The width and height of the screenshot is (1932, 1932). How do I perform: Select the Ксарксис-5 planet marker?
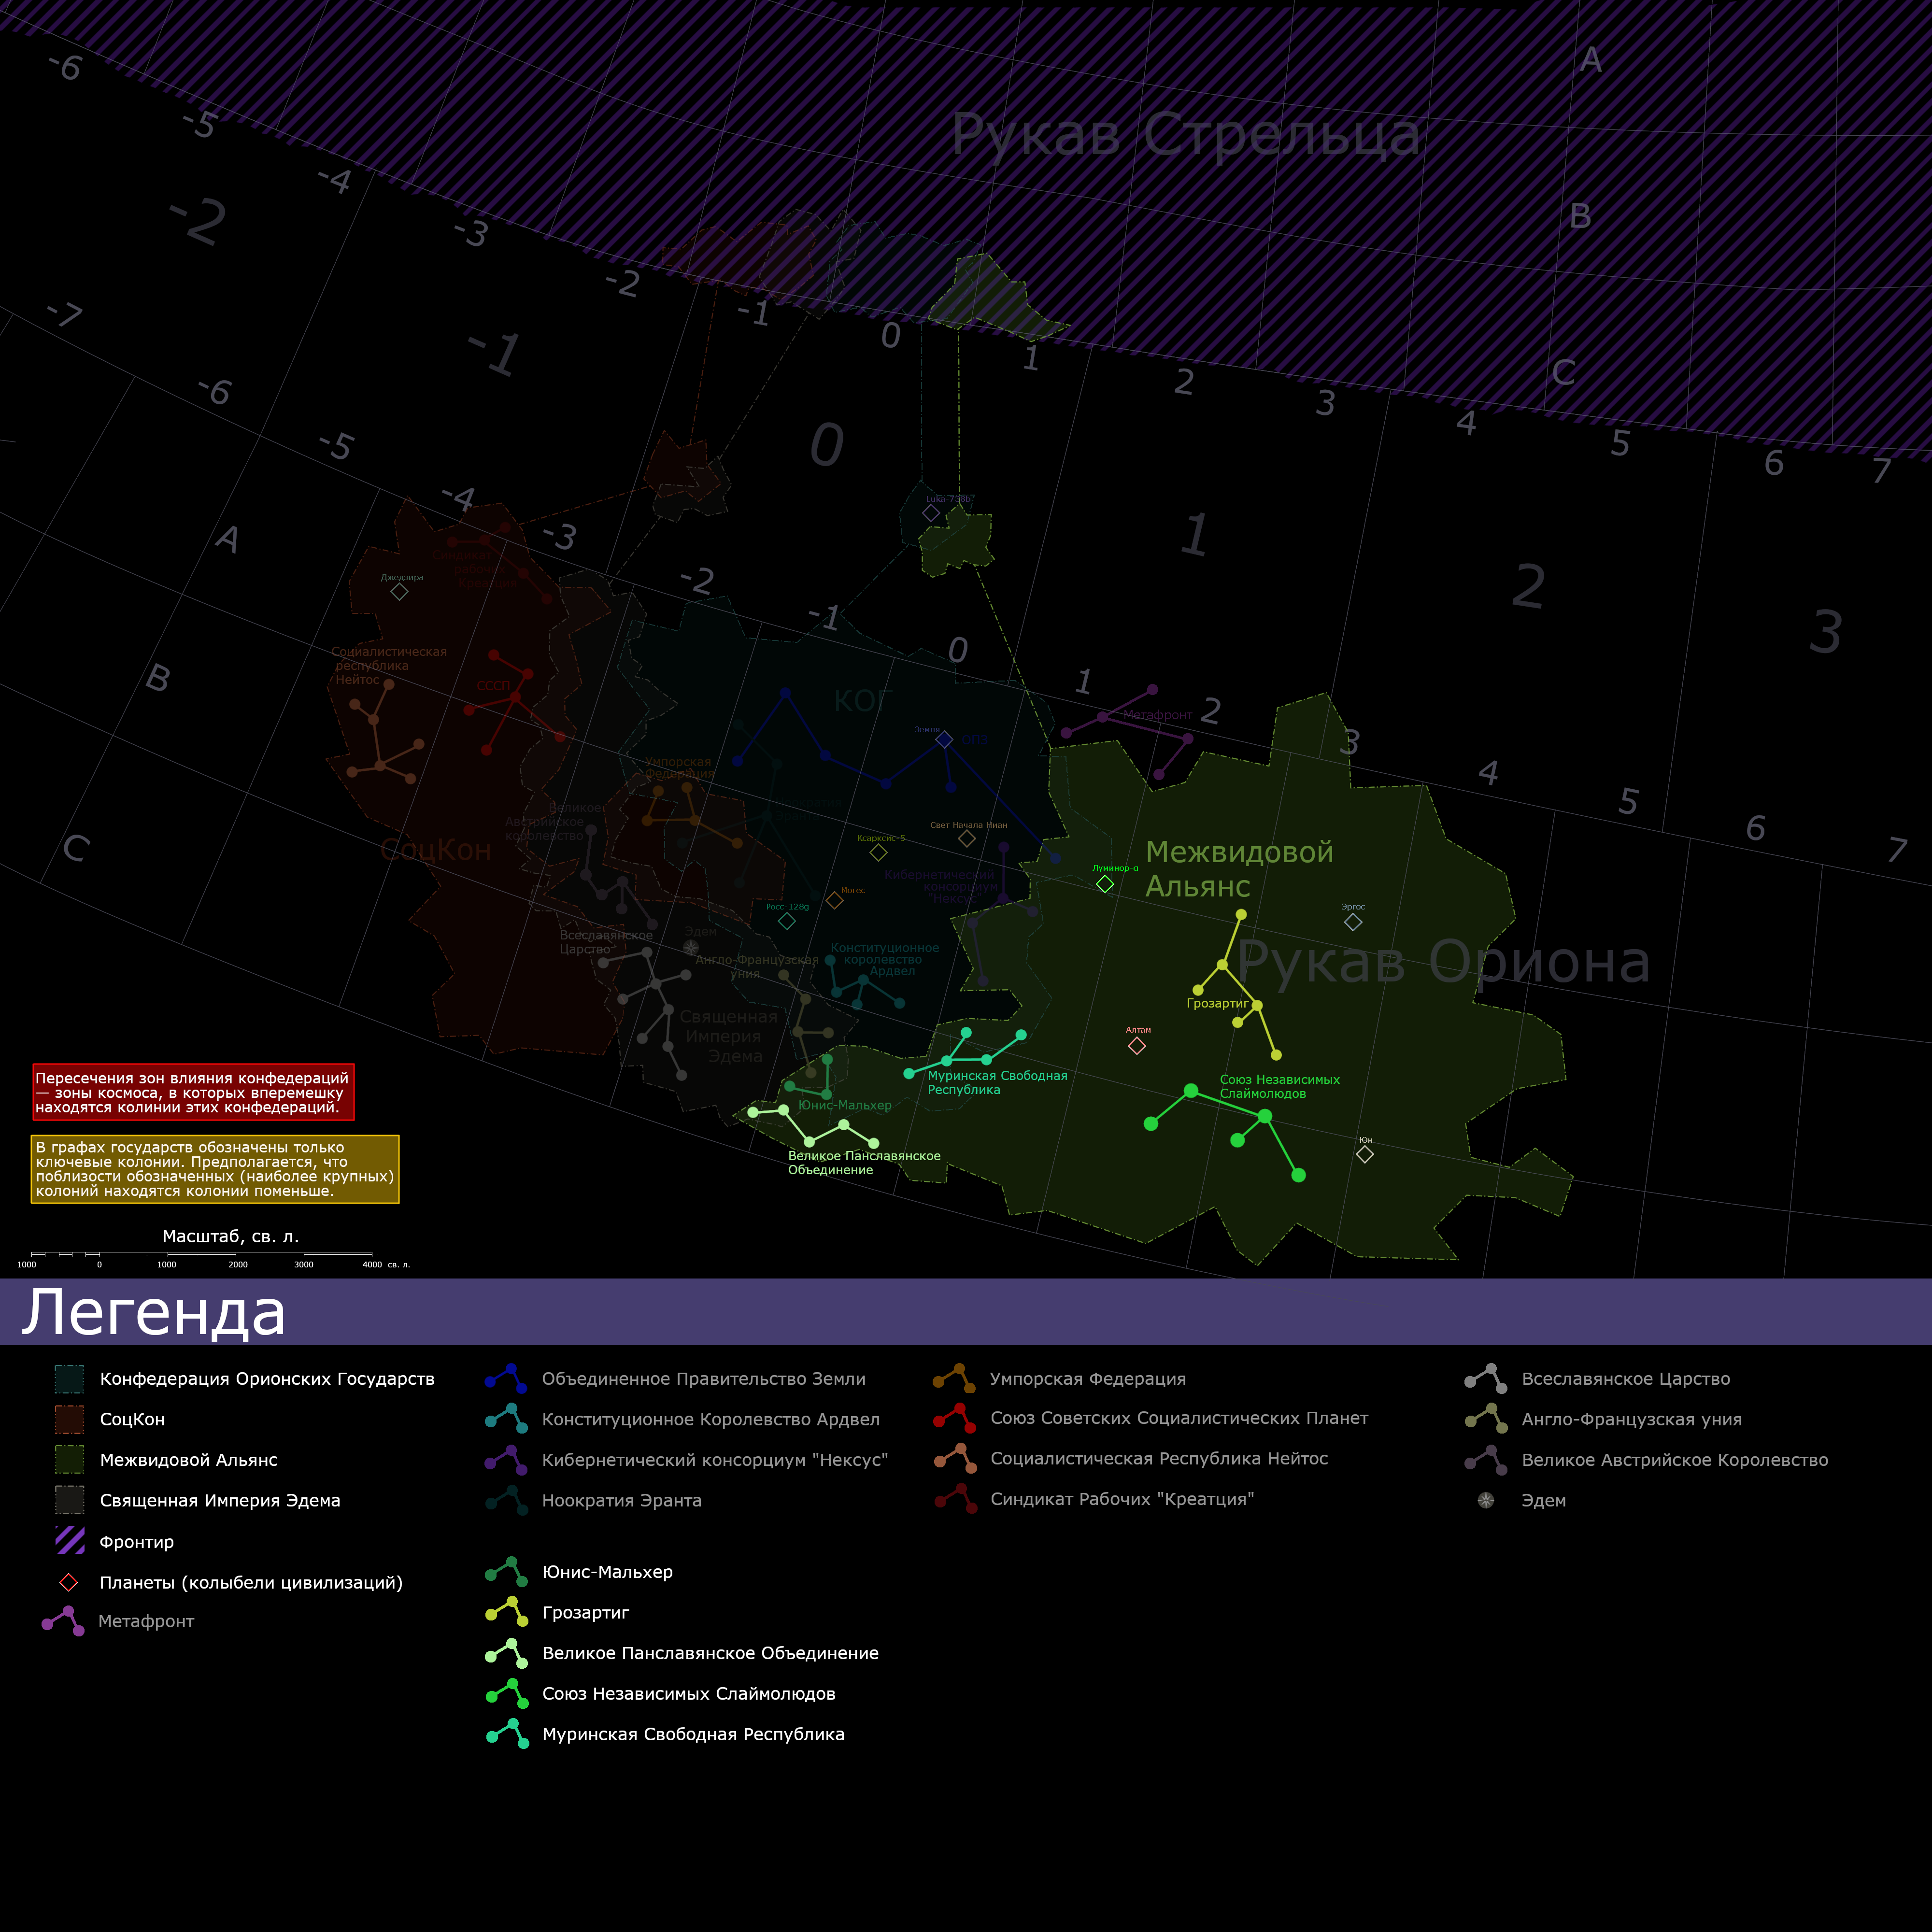(878, 853)
